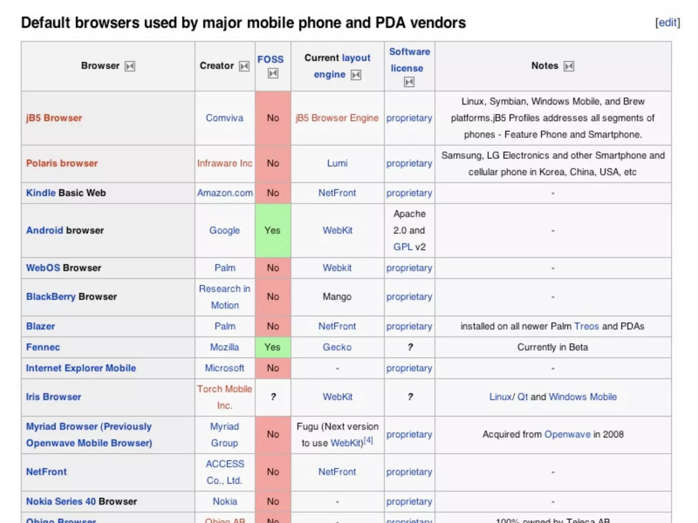Sort table by Browser column icon

coord(130,66)
